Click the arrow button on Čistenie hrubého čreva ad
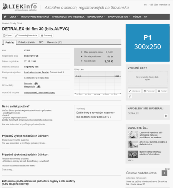Screen dimensions: 173x188 coord(165,173)
